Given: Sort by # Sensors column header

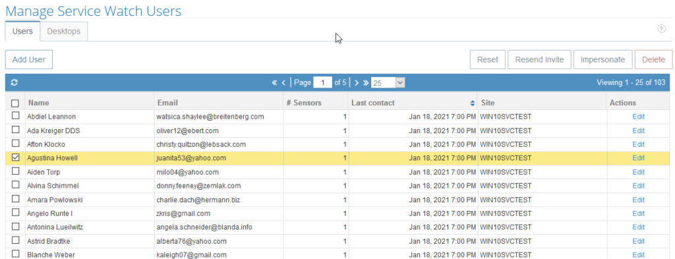Looking at the screenshot, I should point(316,103).
